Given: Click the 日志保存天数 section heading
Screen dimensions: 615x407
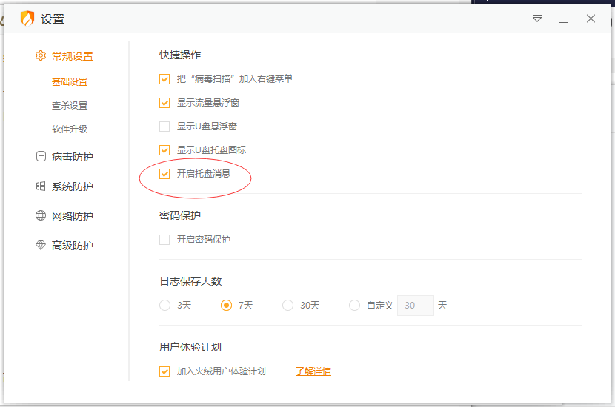Looking at the screenshot, I should click(x=190, y=281).
